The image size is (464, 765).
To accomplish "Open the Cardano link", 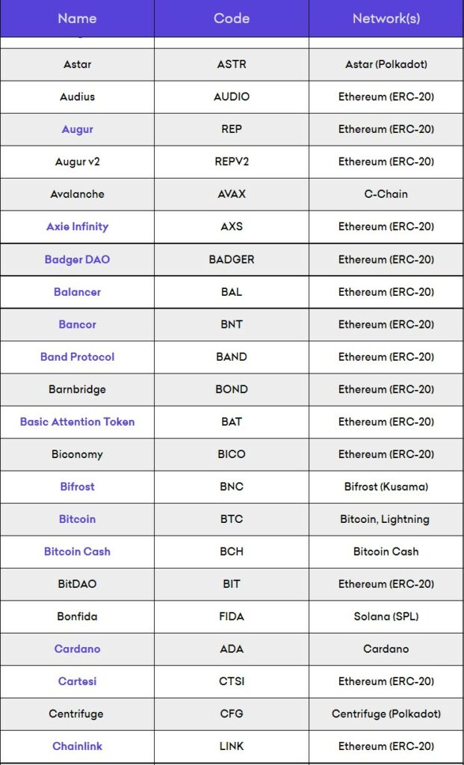I will (77, 649).
